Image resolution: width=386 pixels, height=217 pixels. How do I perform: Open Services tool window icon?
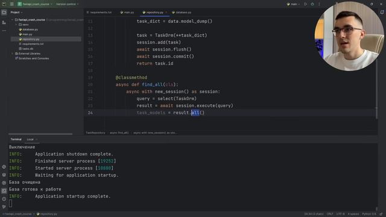4,183
